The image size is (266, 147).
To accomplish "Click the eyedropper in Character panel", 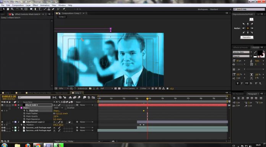I will tap(255, 52).
